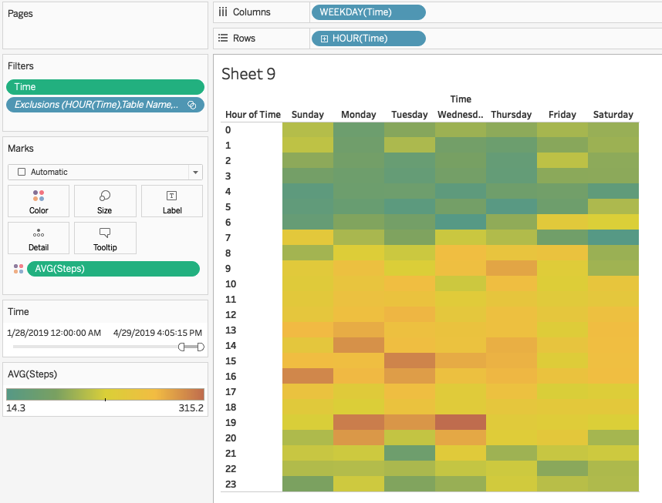Click the Thursday column header
The height and width of the screenshot is (503, 662).
(x=512, y=115)
